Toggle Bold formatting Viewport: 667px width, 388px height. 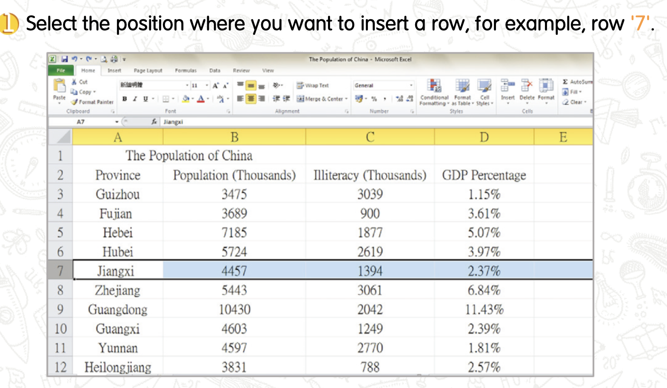tap(125, 99)
